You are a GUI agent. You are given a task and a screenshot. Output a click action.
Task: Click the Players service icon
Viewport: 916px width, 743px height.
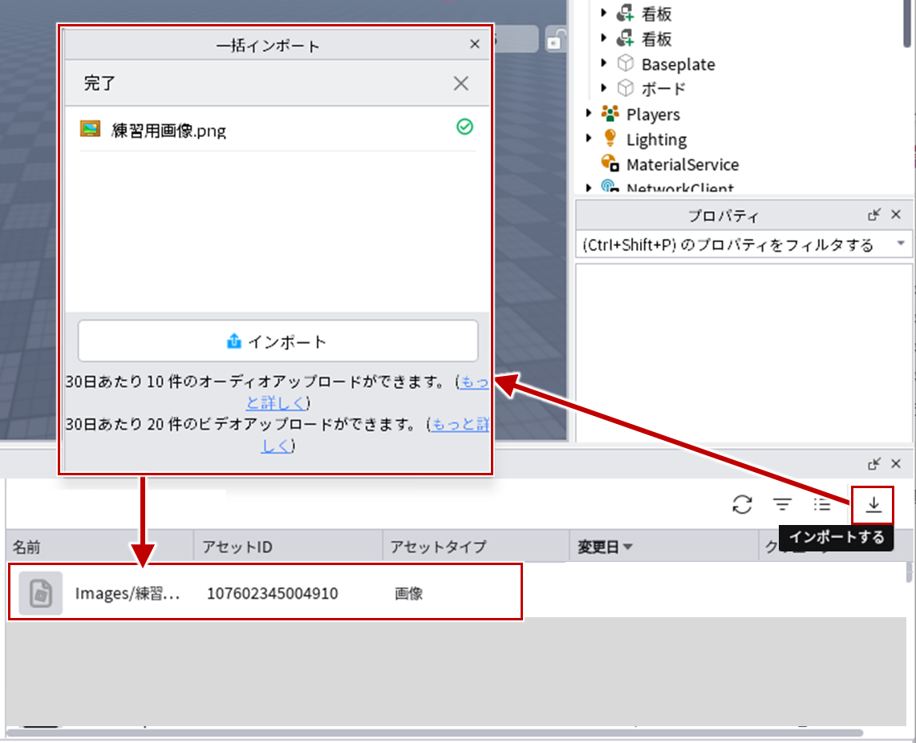tap(610, 113)
